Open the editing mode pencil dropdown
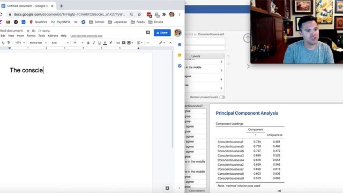 (162, 43)
